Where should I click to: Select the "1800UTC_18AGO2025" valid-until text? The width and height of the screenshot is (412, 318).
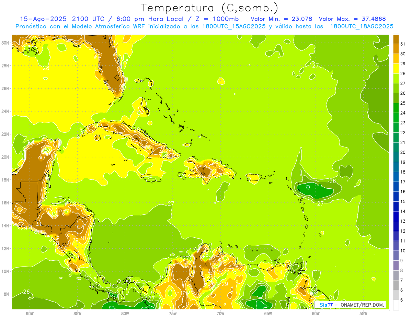[x=362, y=26]
